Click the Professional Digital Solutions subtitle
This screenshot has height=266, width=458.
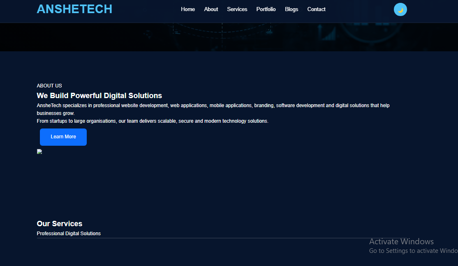tap(69, 234)
